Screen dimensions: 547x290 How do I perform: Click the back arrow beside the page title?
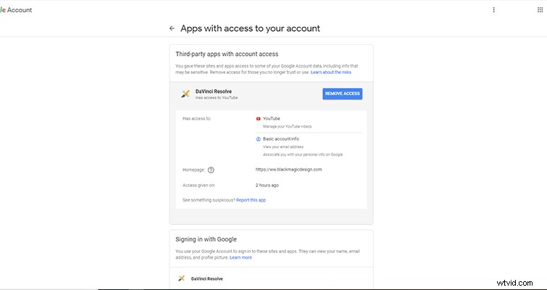[x=172, y=28]
